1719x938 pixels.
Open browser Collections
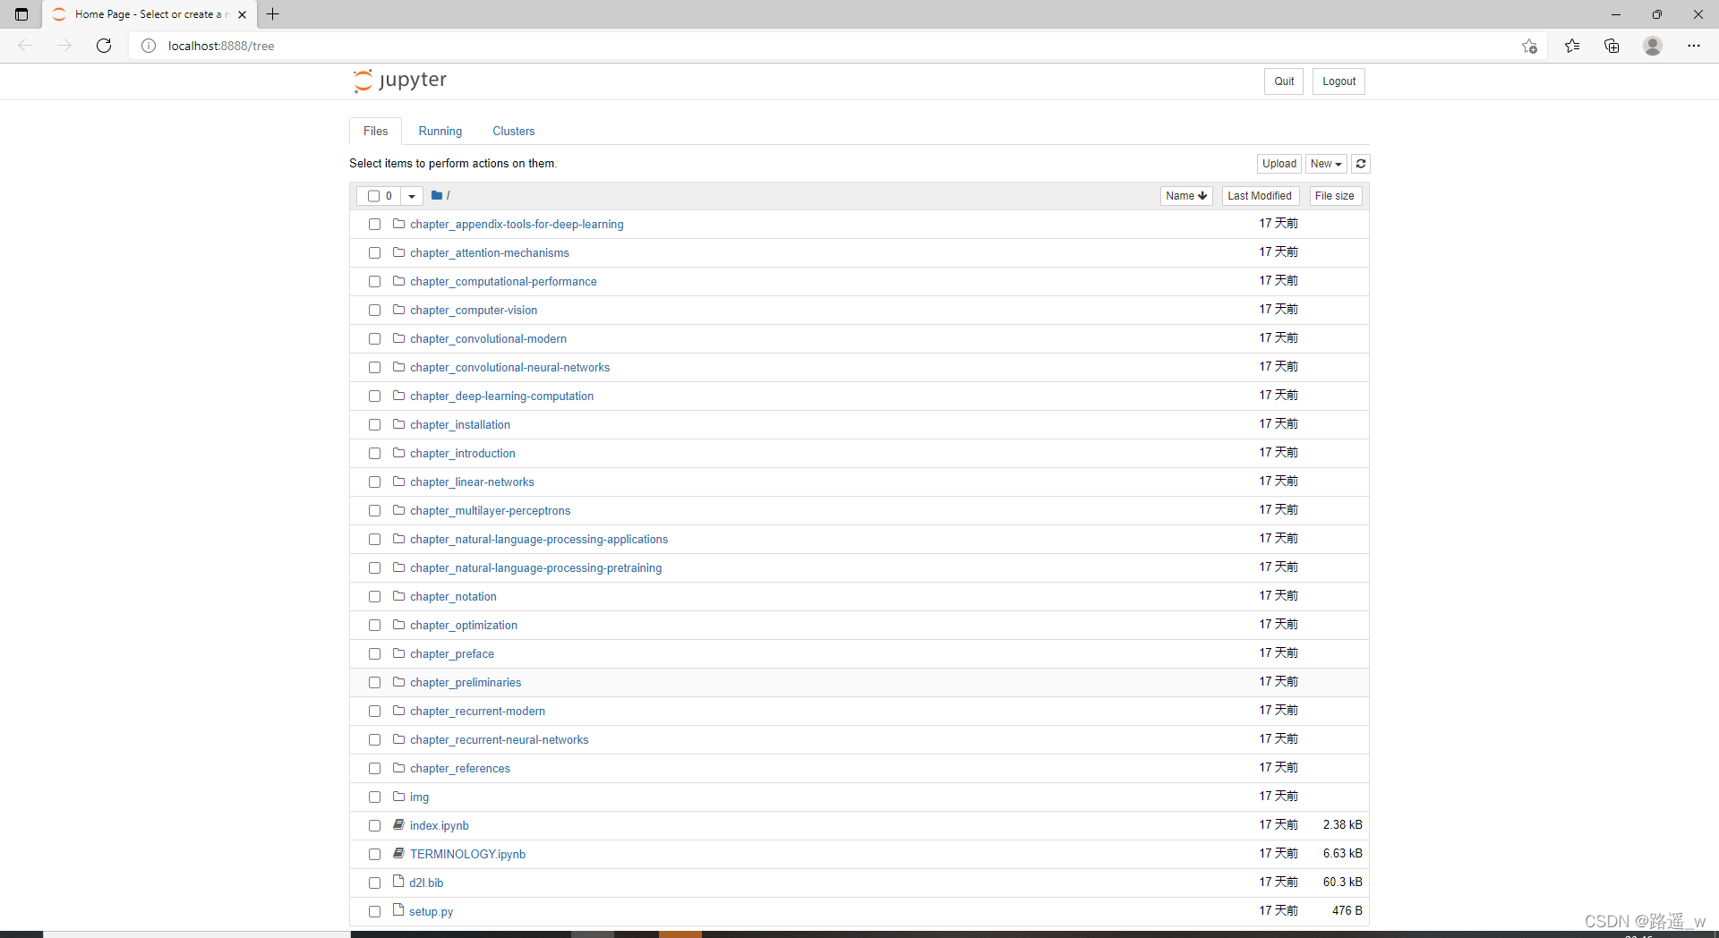coord(1612,46)
